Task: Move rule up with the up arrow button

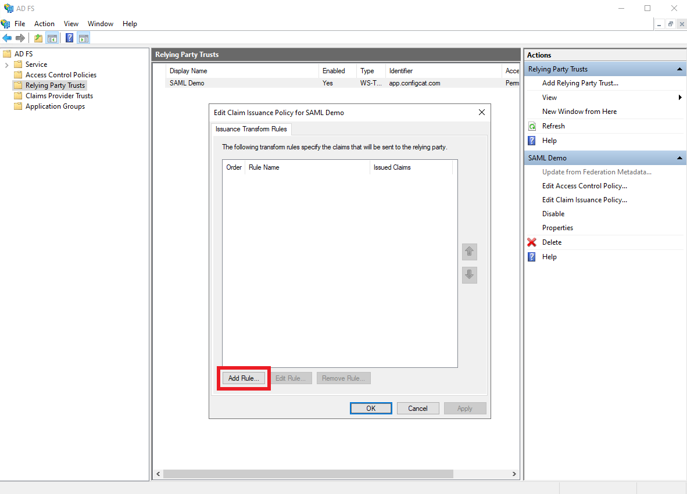Action: click(x=470, y=252)
